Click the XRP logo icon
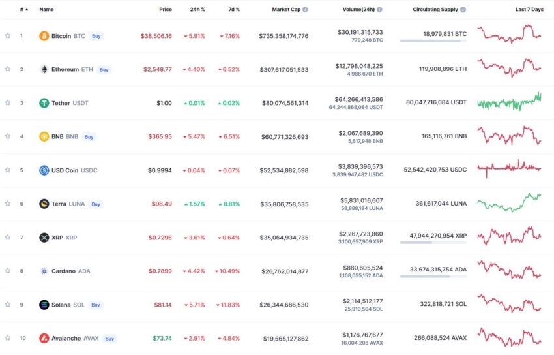The width and height of the screenshot is (554, 355). pyautogui.click(x=44, y=238)
